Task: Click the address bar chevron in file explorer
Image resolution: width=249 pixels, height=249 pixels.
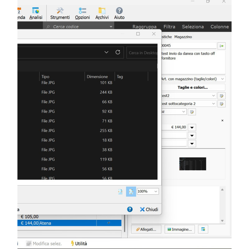Action: coord(106,52)
